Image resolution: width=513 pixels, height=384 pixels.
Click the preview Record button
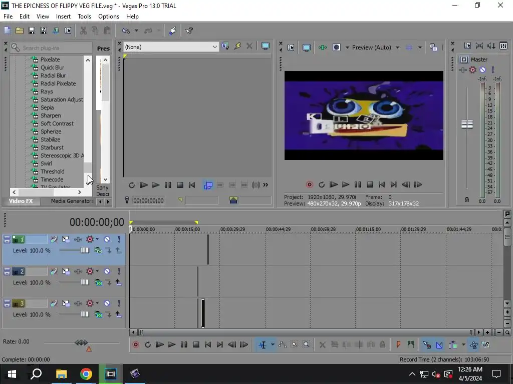pyautogui.click(x=309, y=184)
